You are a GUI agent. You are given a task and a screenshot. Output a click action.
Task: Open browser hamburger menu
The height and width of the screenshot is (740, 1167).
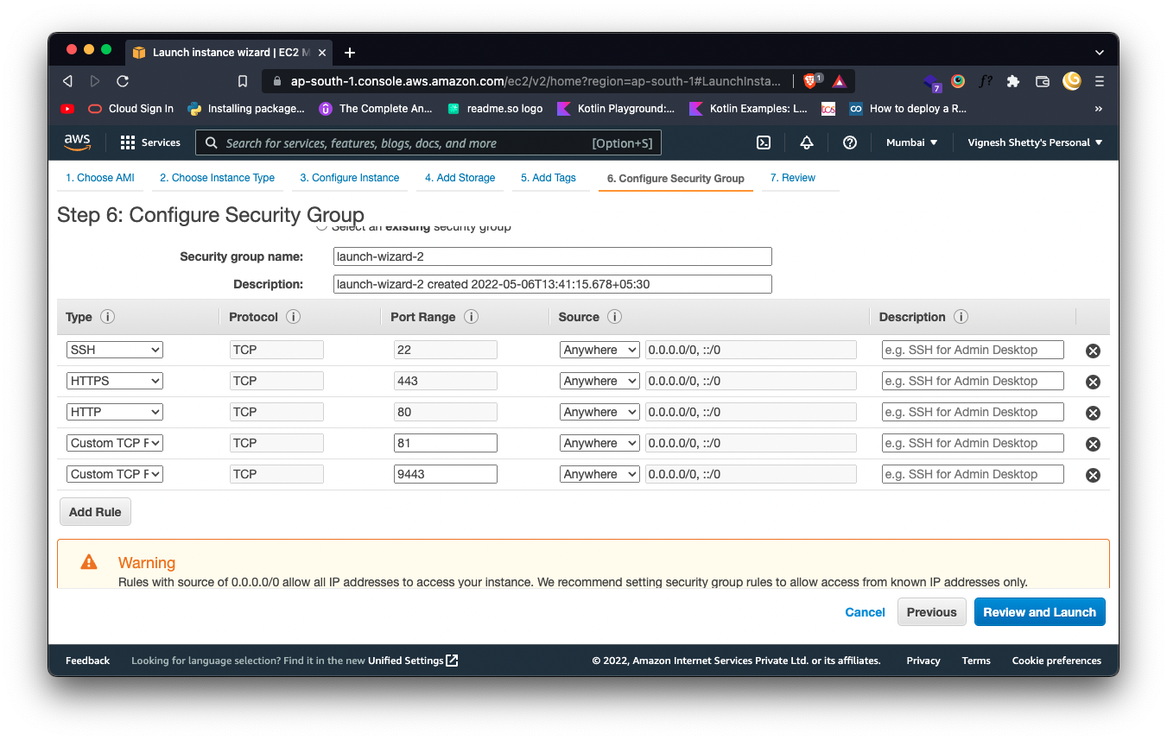click(1100, 81)
